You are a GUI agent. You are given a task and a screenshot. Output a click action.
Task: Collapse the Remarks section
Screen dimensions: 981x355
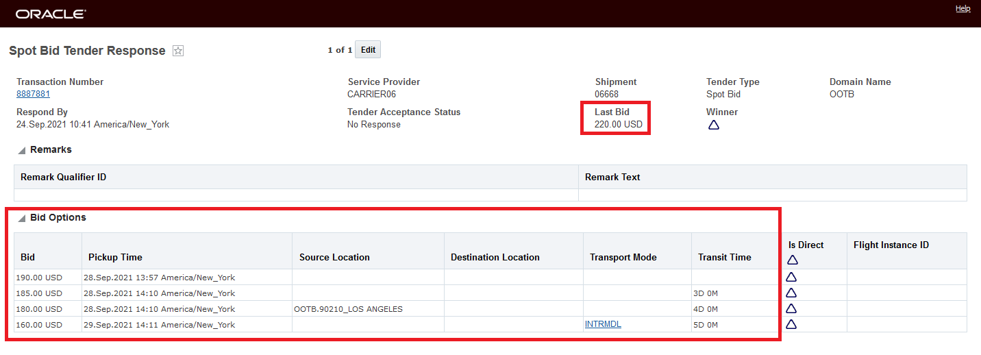point(21,150)
